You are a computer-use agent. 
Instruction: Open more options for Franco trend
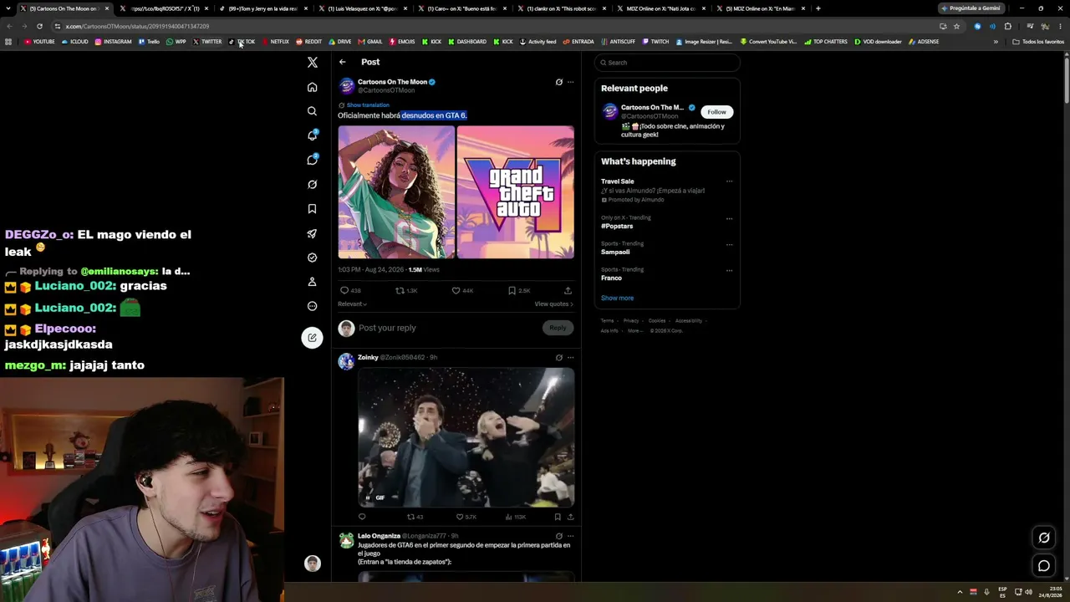click(729, 270)
